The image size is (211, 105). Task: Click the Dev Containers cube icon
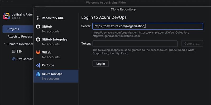pos(14,59)
